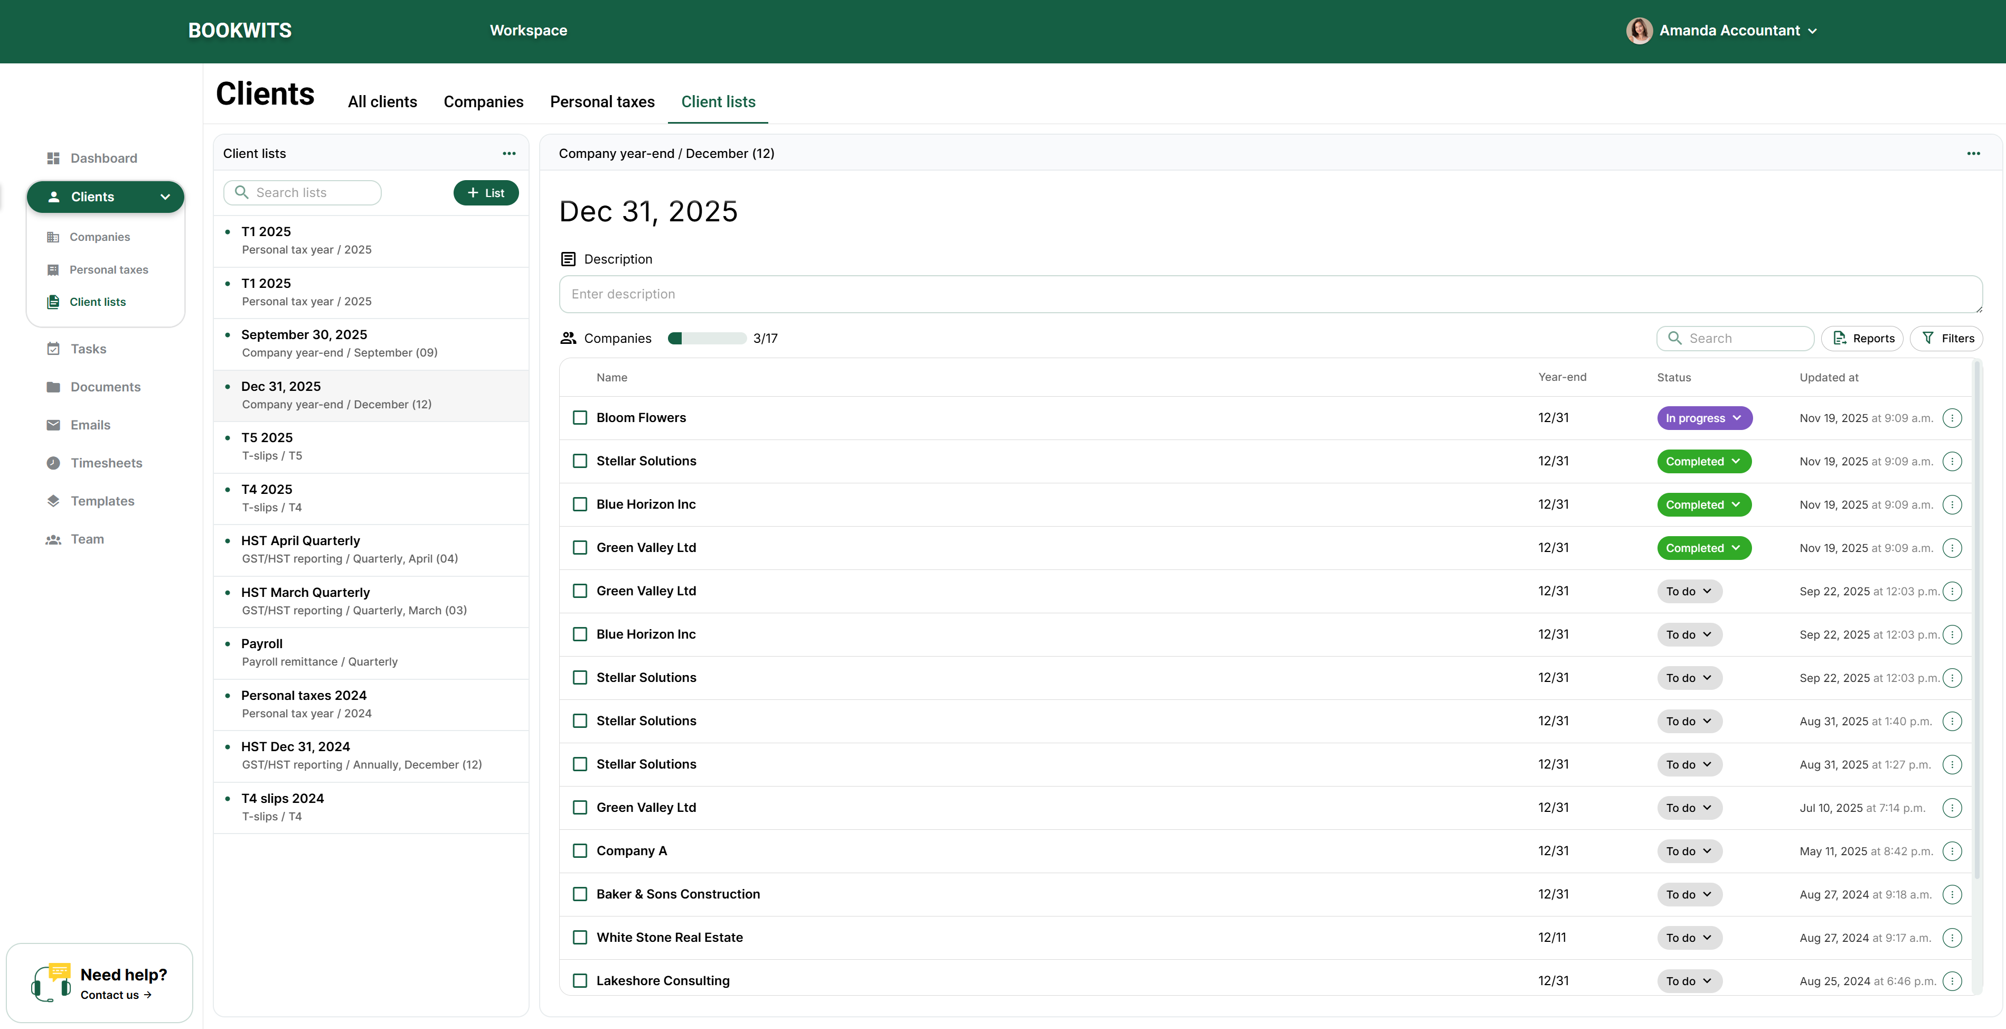Screen dimensions: 2006x1029
Task: Select the Company A row checkbox
Action: (580, 852)
